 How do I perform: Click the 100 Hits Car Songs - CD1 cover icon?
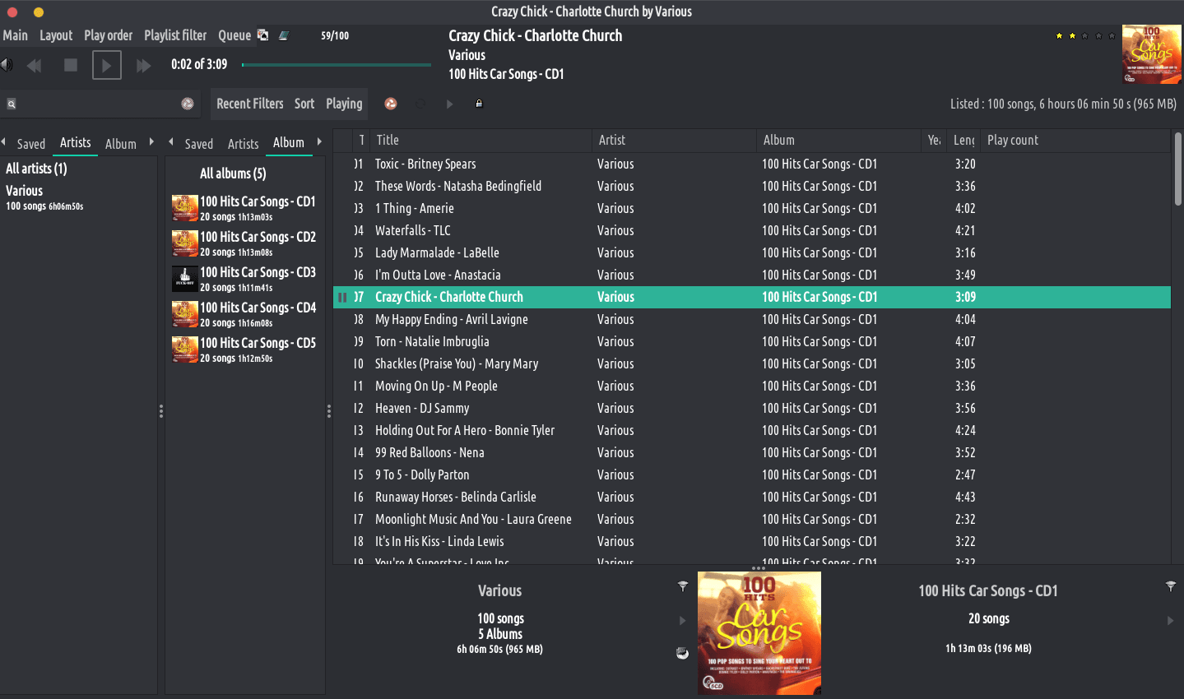(184, 208)
